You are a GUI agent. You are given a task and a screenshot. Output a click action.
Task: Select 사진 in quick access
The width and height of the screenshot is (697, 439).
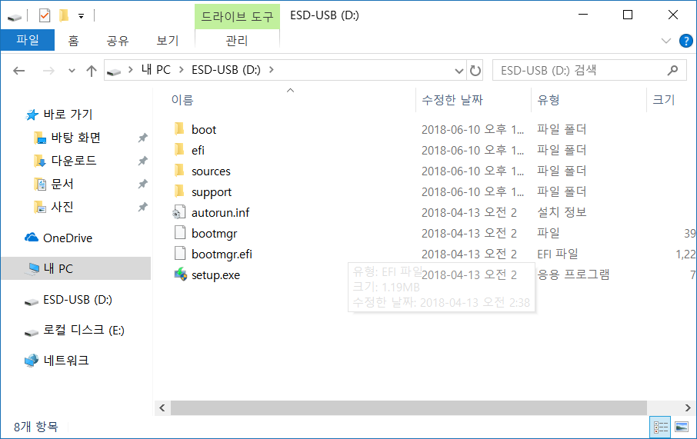coord(62,207)
